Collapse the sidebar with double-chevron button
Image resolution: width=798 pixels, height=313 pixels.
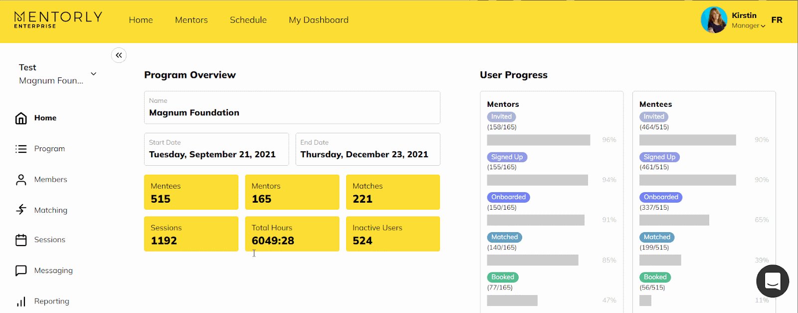119,55
